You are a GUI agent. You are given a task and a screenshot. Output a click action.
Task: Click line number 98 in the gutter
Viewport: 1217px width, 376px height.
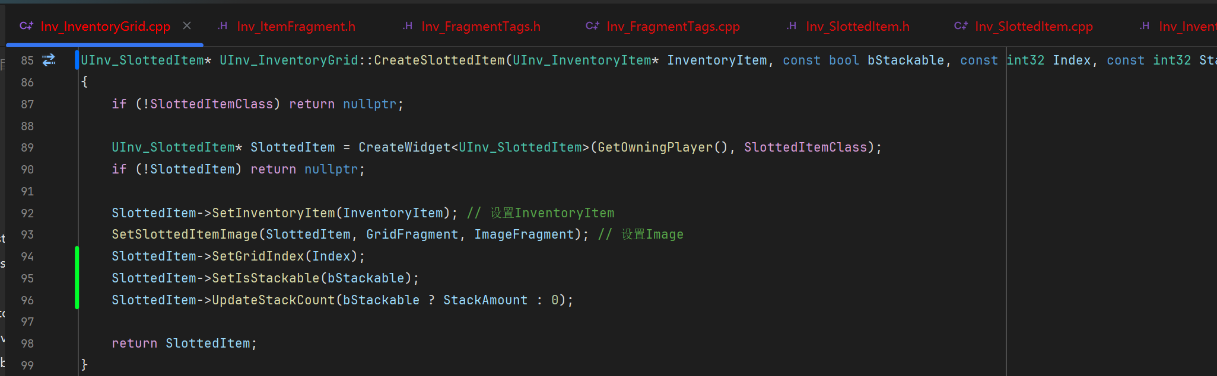click(27, 343)
